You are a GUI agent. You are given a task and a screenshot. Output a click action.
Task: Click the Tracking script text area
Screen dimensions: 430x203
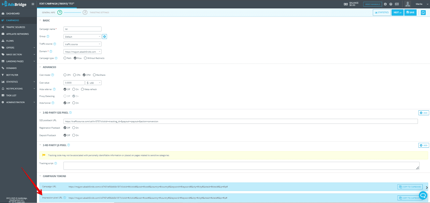pos(241,166)
